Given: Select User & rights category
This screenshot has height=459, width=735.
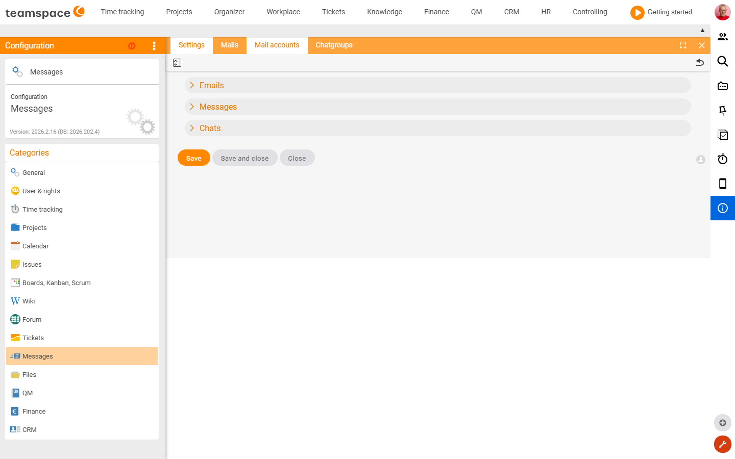Looking at the screenshot, I should click(82, 191).
